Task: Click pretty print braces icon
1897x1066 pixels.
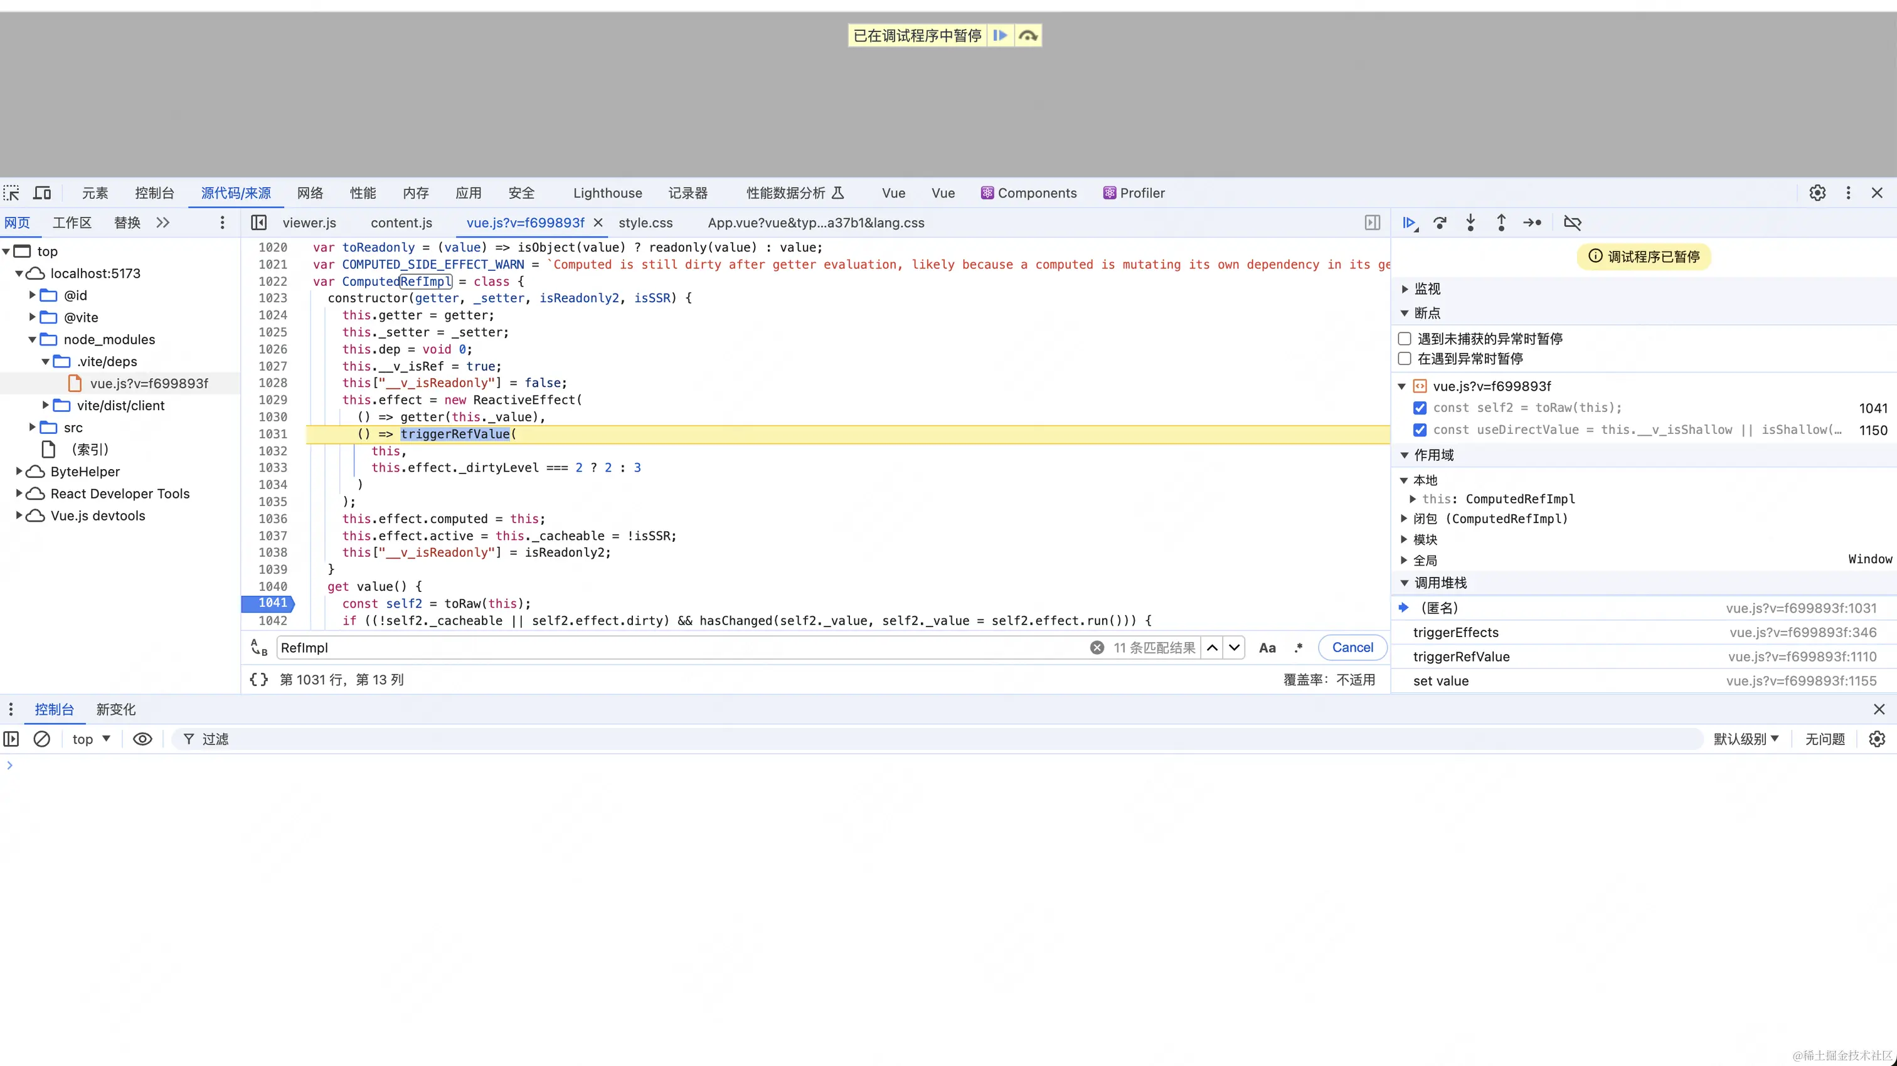Action: point(258,680)
